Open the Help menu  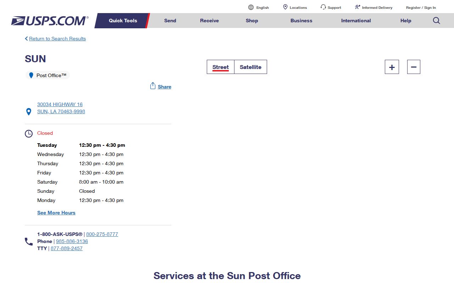(406, 21)
